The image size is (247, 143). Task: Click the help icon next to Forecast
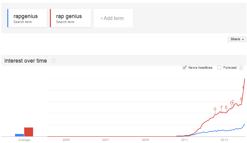pyautogui.click(x=241, y=68)
